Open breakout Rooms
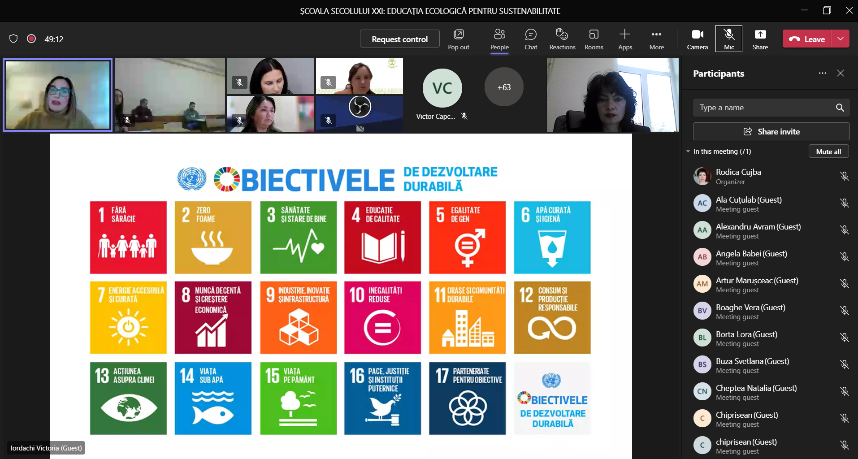 pyautogui.click(x=594, y=39)
